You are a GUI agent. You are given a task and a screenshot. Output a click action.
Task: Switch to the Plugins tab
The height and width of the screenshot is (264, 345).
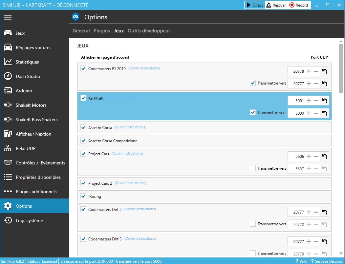(x=102, y=31)
